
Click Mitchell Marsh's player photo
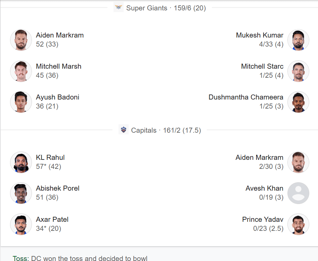[21, 71]
